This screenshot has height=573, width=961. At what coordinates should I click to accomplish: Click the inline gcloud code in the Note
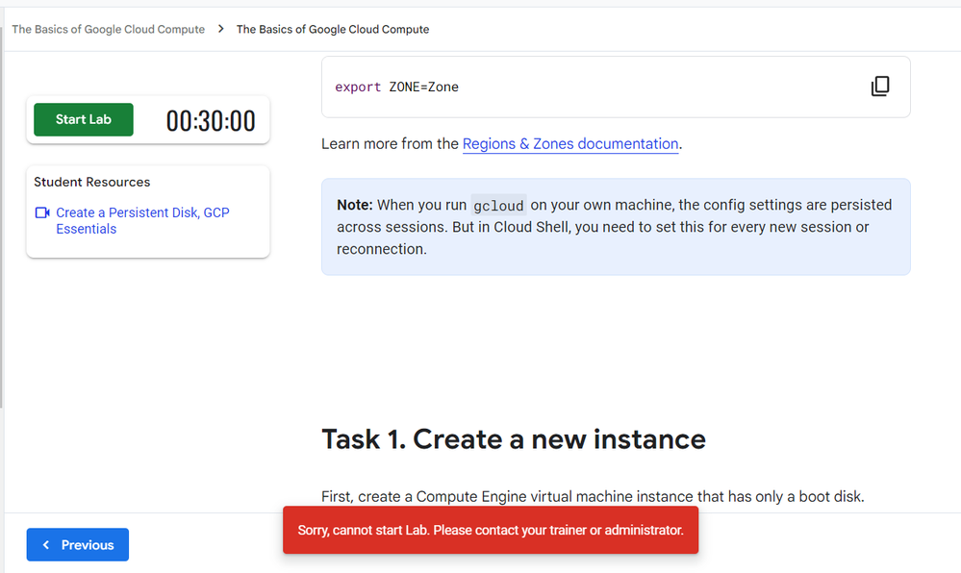[x=498, y=206]
